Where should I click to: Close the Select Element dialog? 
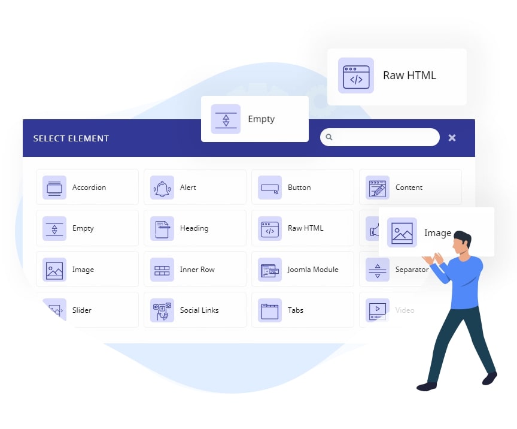tap(452, 138)
